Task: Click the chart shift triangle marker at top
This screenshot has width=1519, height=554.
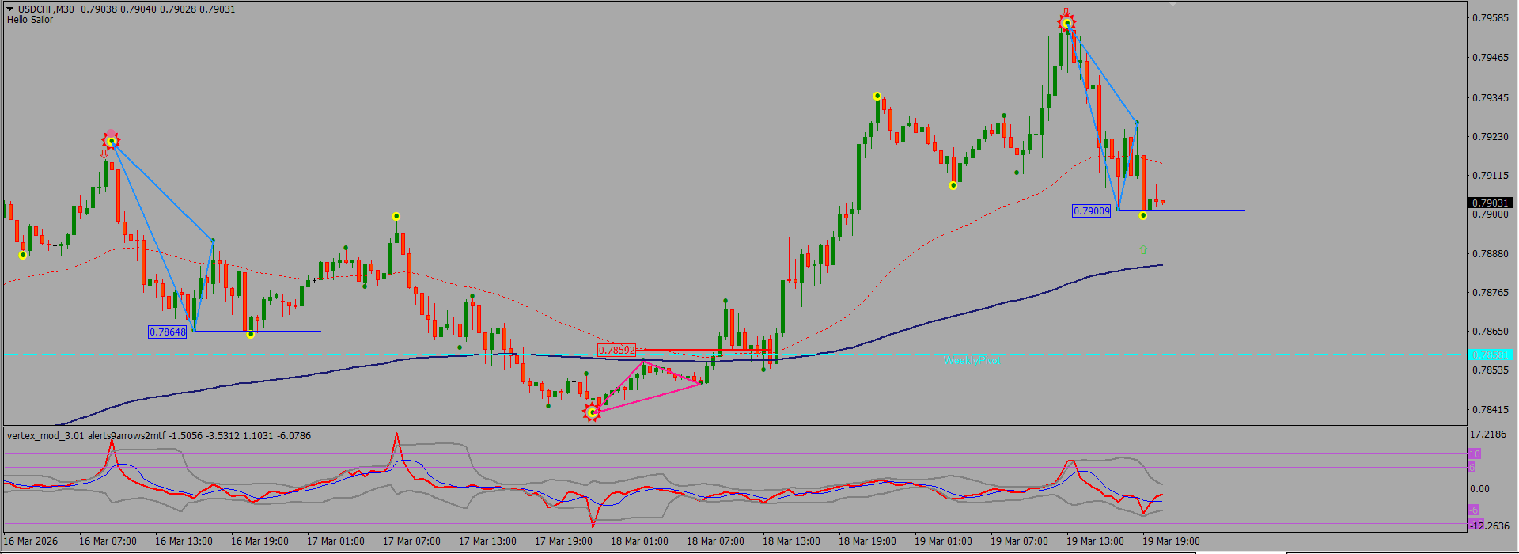Action: tap(1173, 4)
